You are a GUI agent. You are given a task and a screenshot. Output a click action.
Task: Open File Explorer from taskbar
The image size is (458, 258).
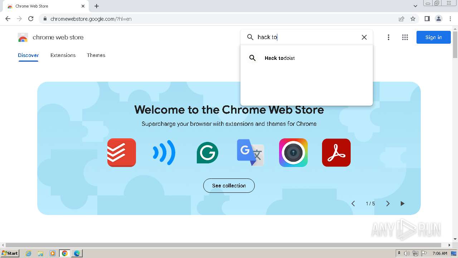click(40, 253)
